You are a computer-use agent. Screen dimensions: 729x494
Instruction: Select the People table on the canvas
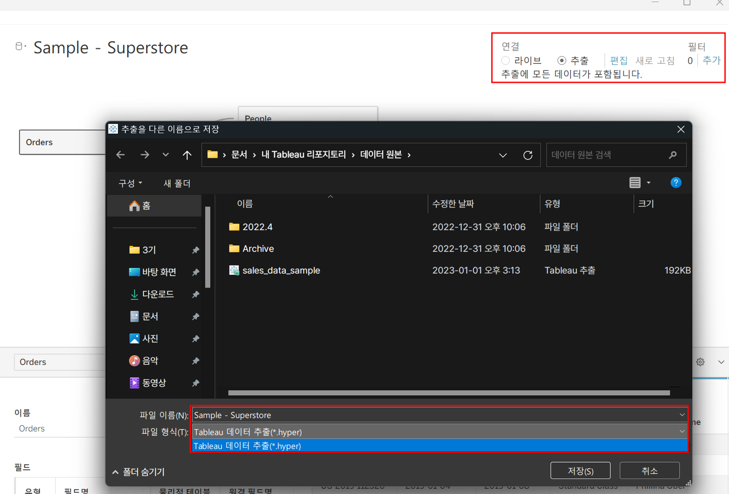(x=308, y=115)
